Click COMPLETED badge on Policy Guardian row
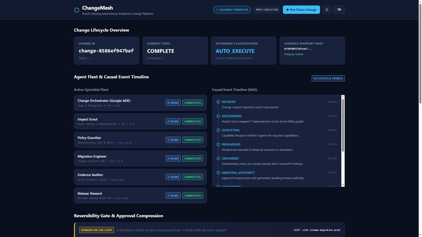 tap(193, 140)
